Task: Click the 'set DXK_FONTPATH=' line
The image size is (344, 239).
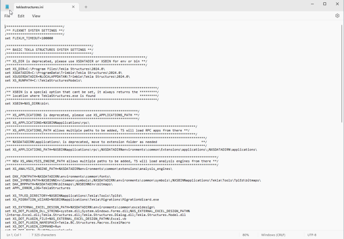Action: 58,176
